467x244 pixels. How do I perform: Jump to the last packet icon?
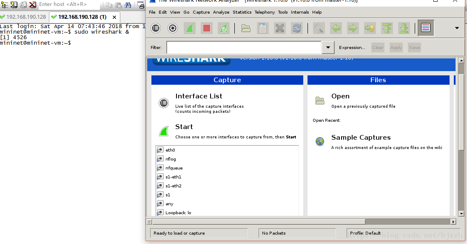(404, 29)
